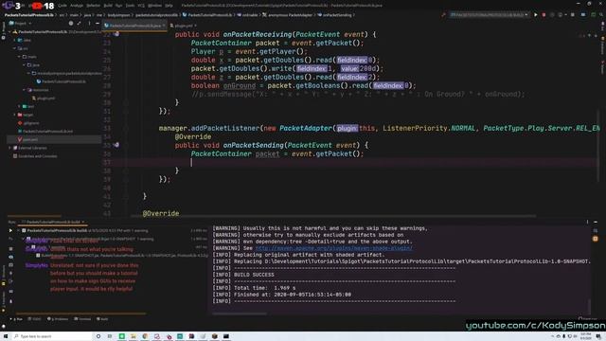Open the maven.apache.org link in the build output
The image size is (606, 341).
(x=333, y=248)
